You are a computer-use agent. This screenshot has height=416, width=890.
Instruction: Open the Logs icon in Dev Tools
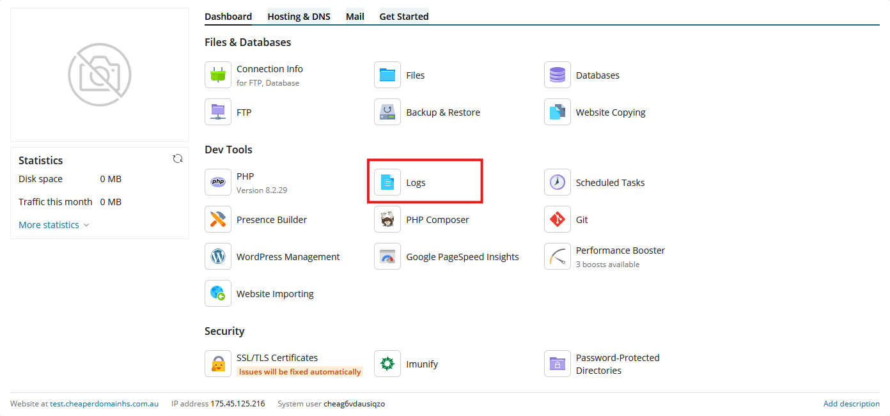pos(387,183)
